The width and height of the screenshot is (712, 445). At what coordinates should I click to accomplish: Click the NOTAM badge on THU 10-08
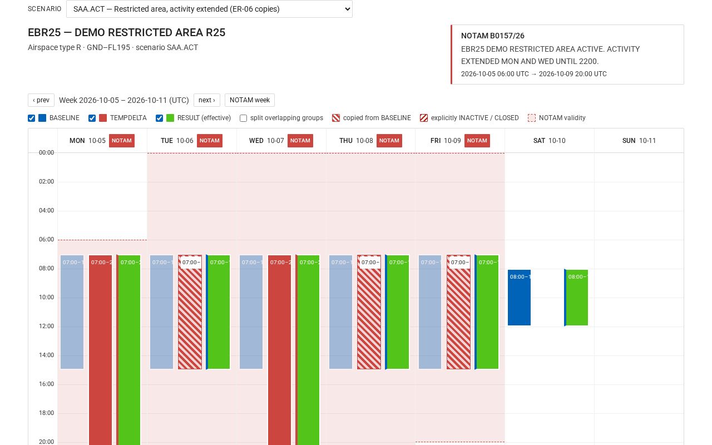389,141
